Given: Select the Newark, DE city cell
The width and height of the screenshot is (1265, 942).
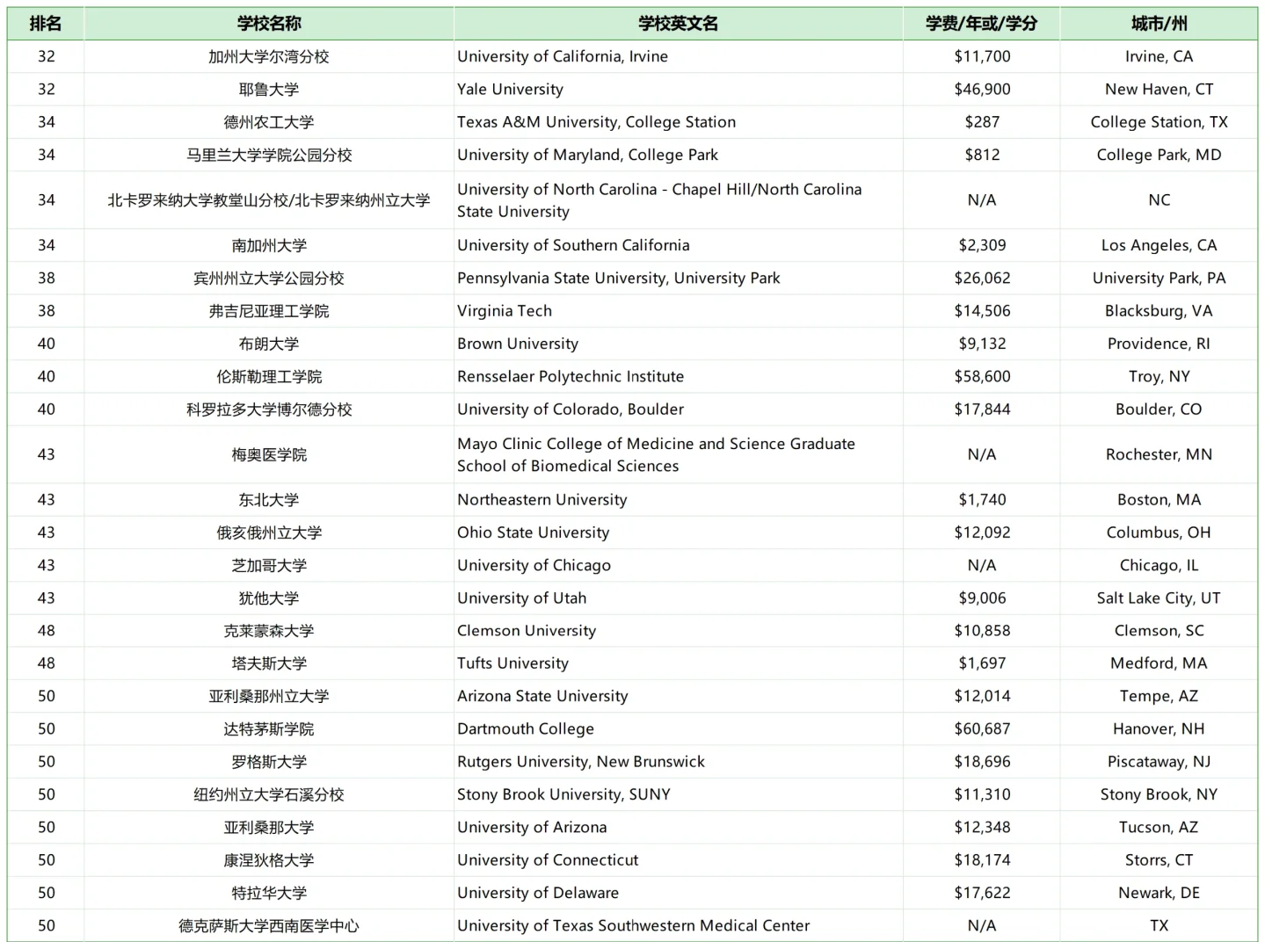Looking at the screenshot, I should pyautogui.click(x=1159, y=893).
